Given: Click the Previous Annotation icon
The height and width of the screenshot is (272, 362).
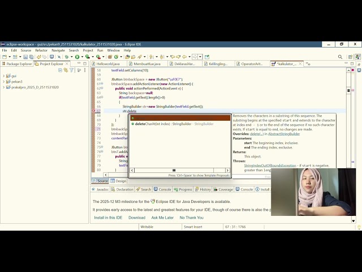Looking at the screenshot, I should [x=162, y=57].
